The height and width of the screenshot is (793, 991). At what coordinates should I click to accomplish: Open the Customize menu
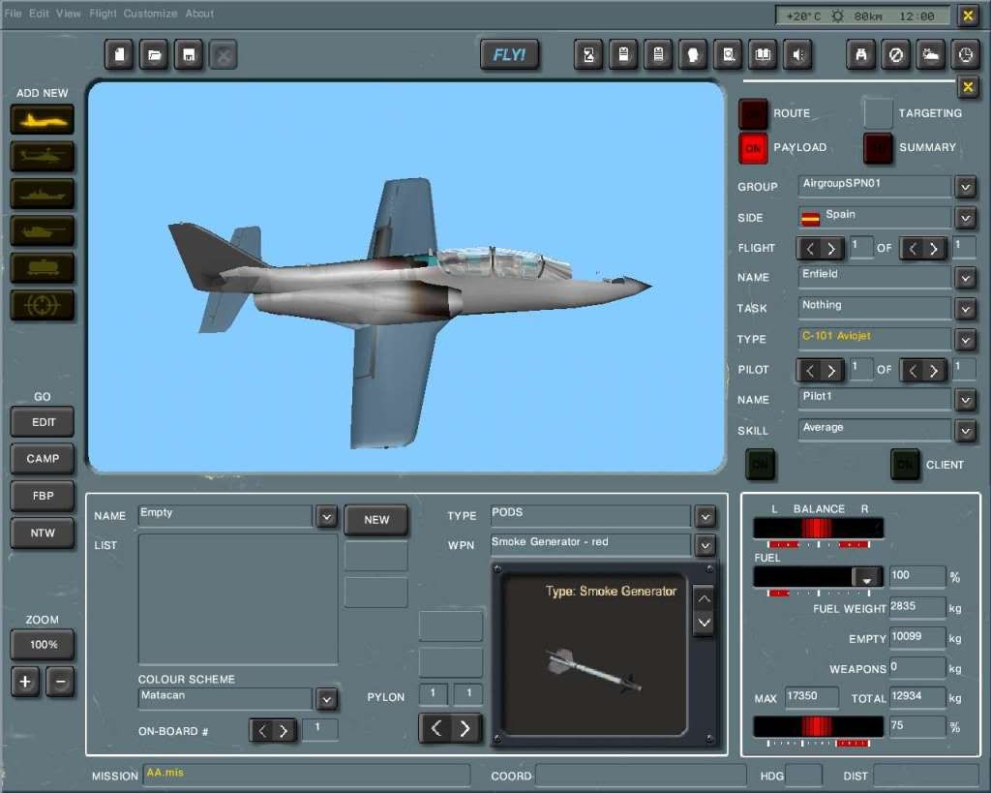(x=149, y=14)
